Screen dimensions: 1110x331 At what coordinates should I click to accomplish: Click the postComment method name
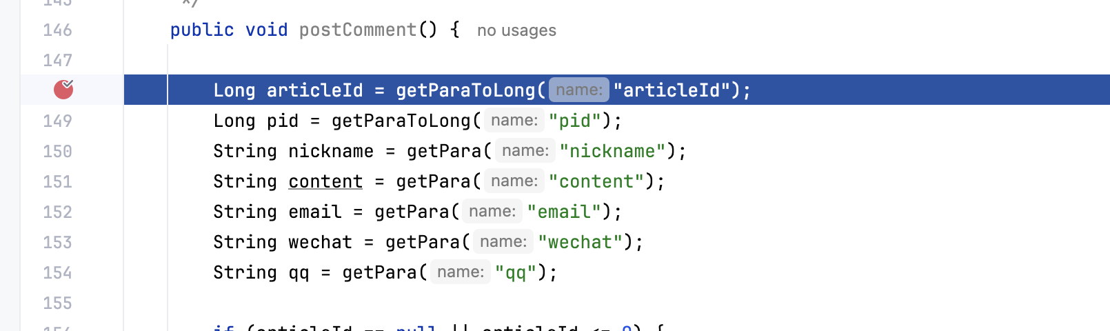pos(358,30)
